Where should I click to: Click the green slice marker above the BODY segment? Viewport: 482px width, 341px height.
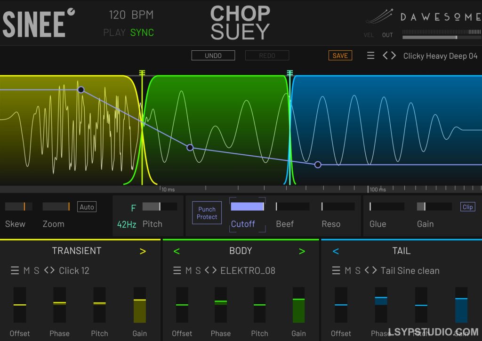click(x=289, y=73)
